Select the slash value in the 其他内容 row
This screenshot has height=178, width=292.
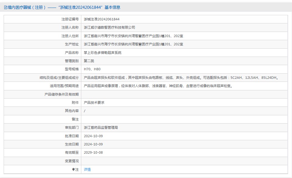85,111
